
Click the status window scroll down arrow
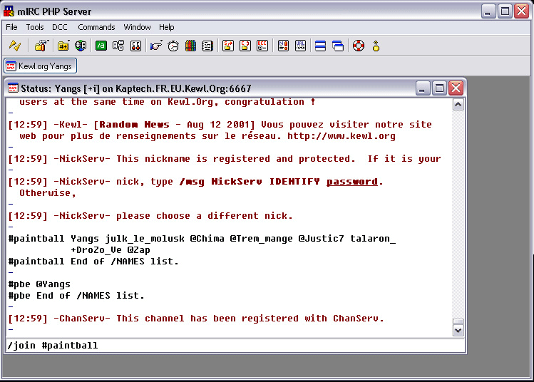(458, 330)
